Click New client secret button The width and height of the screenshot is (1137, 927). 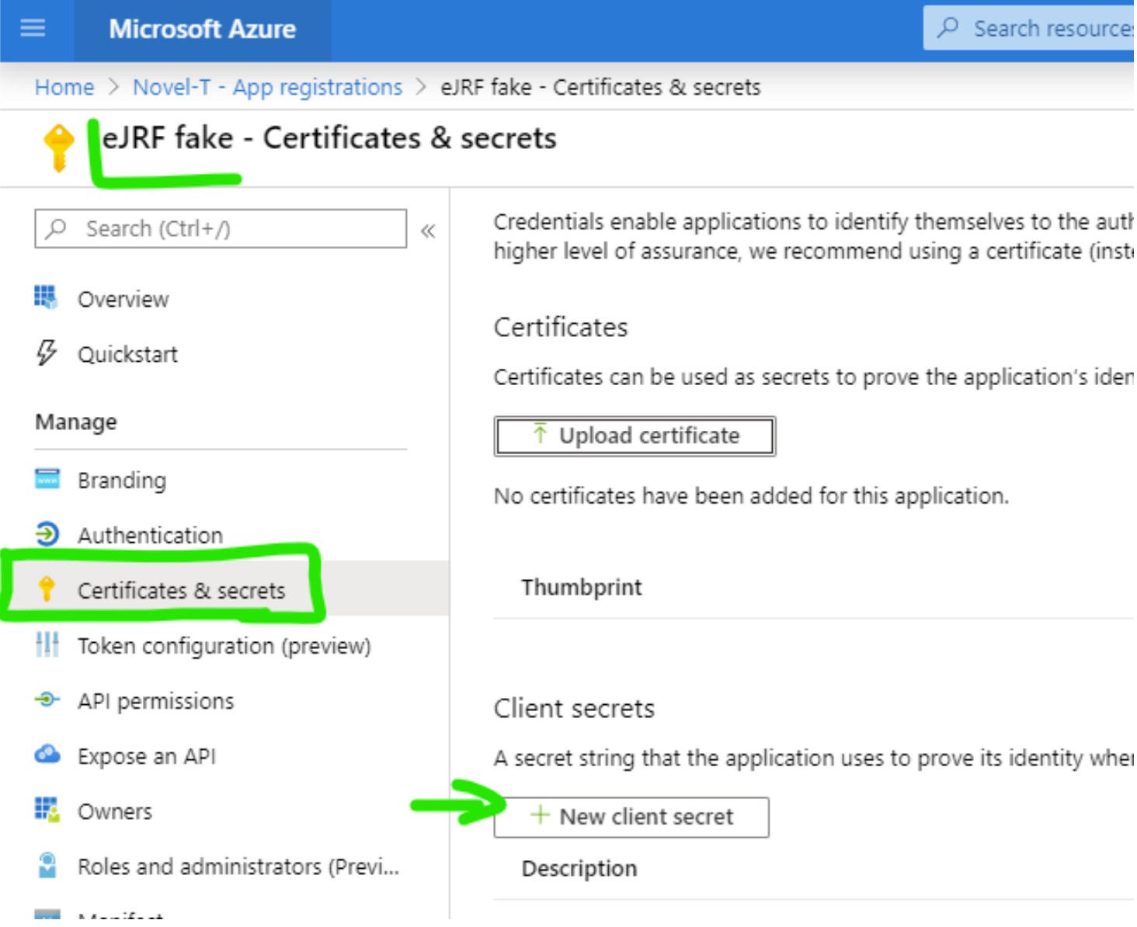(x=632, y=818)
